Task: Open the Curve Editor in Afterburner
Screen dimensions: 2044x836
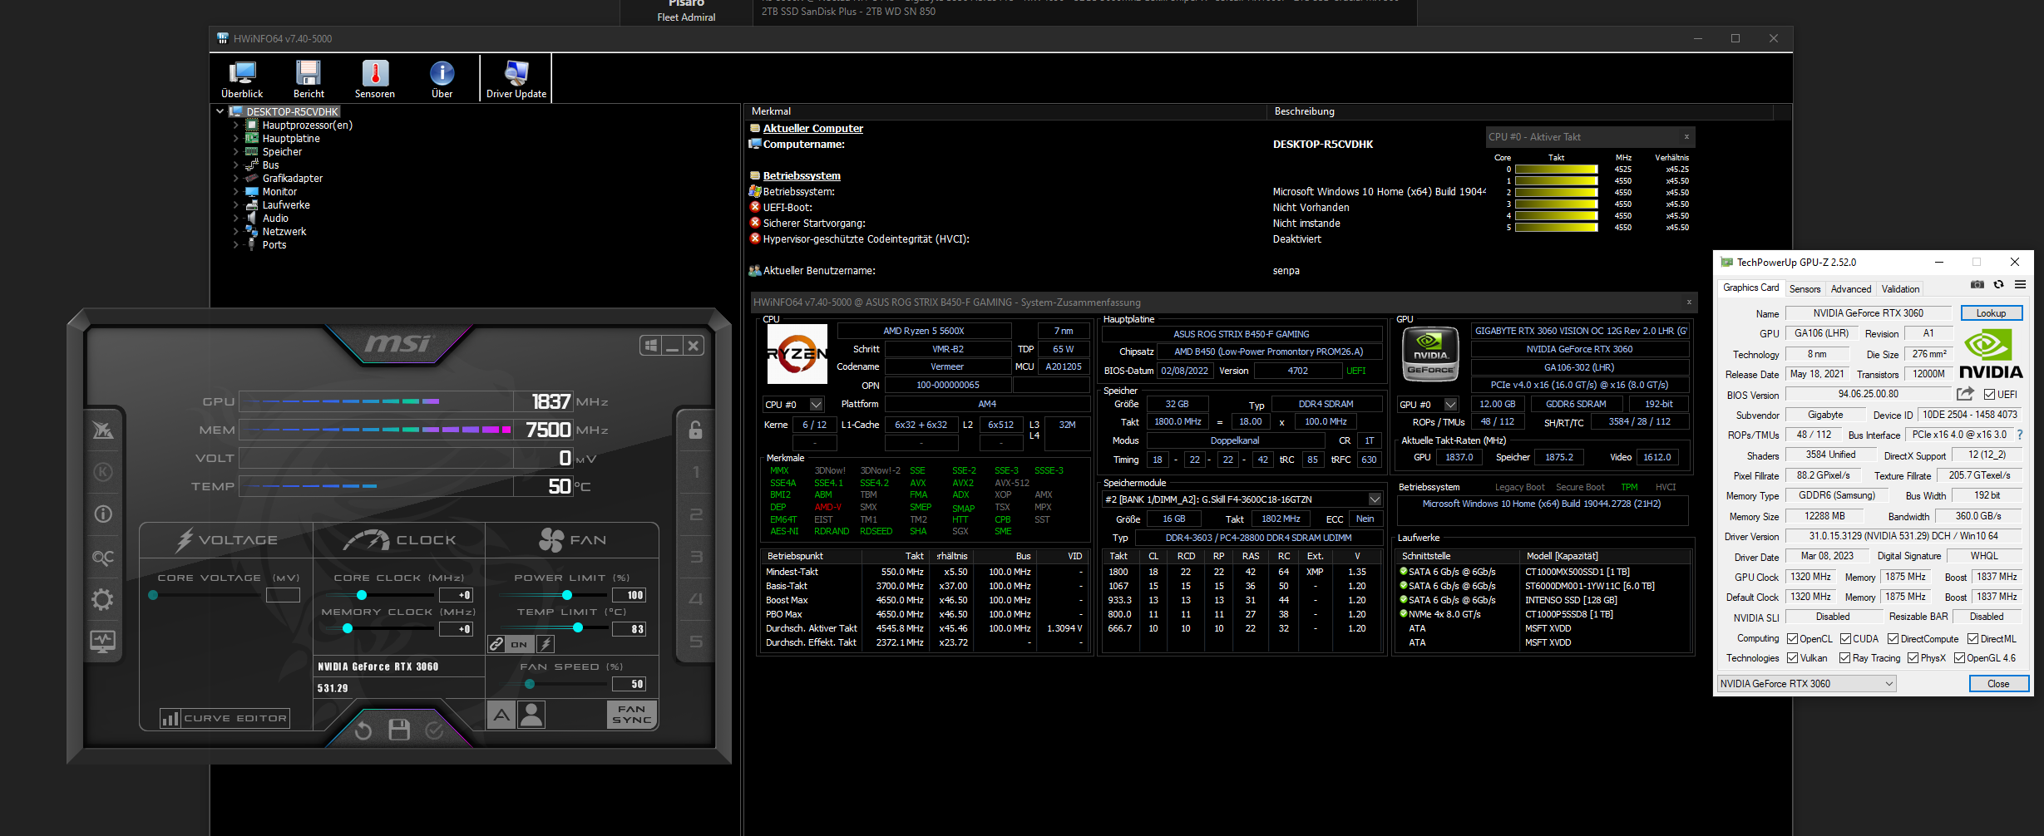Action: click(225, 719)
